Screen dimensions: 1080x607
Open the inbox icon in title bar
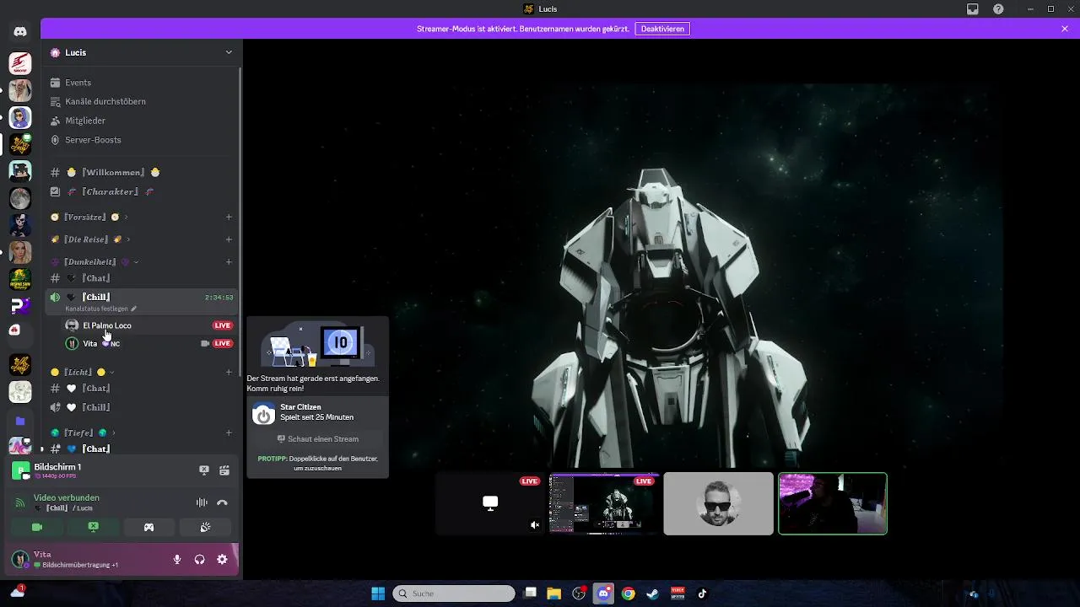973,8
